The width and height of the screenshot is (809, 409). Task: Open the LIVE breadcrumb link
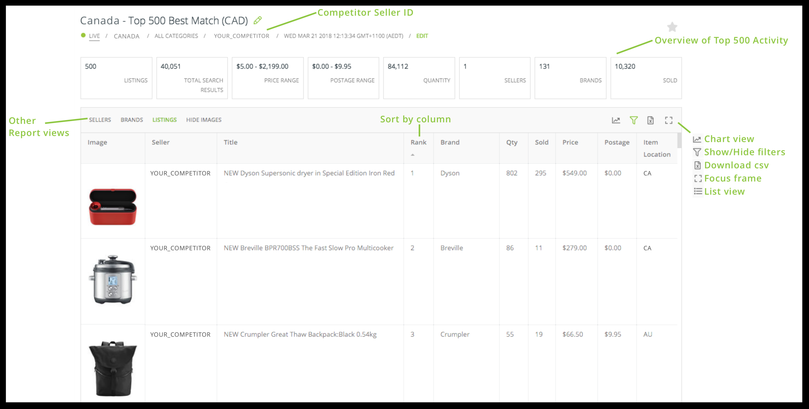click(94, 36)
